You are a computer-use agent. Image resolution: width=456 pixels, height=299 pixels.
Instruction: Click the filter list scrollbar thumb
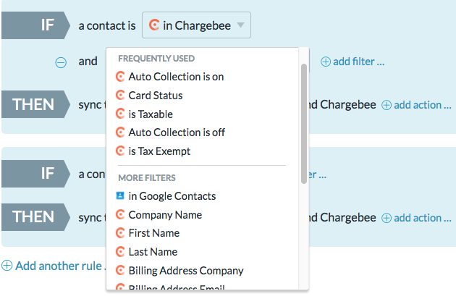coord(304,124)
